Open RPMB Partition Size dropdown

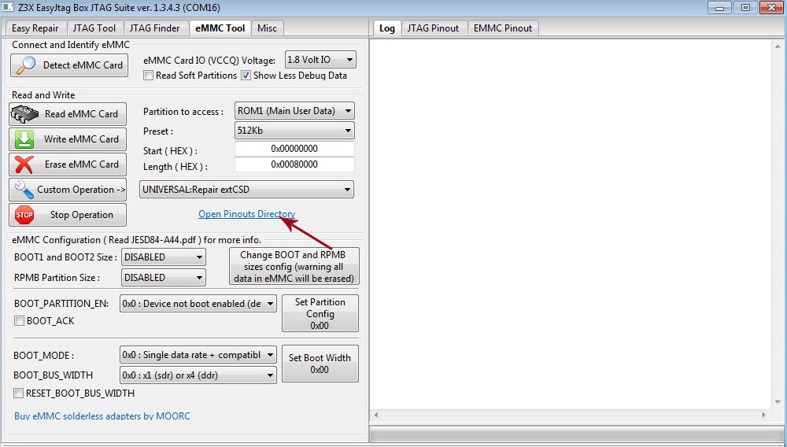(x=164, y=278)
